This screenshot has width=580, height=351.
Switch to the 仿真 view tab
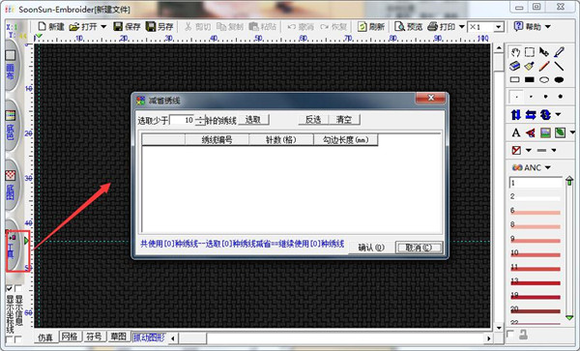[x=45, y=337]
